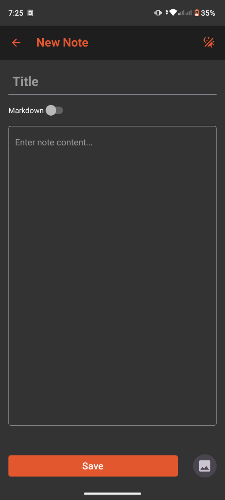Switch the day/night theme icon
Image resolution: width=225 pixels, height=500 pixels.
[209, 42]
